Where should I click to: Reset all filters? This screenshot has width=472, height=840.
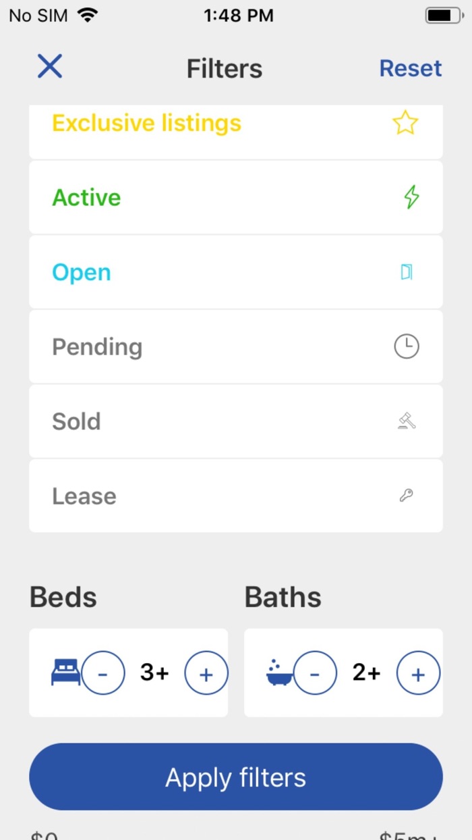tap(410, 68)
